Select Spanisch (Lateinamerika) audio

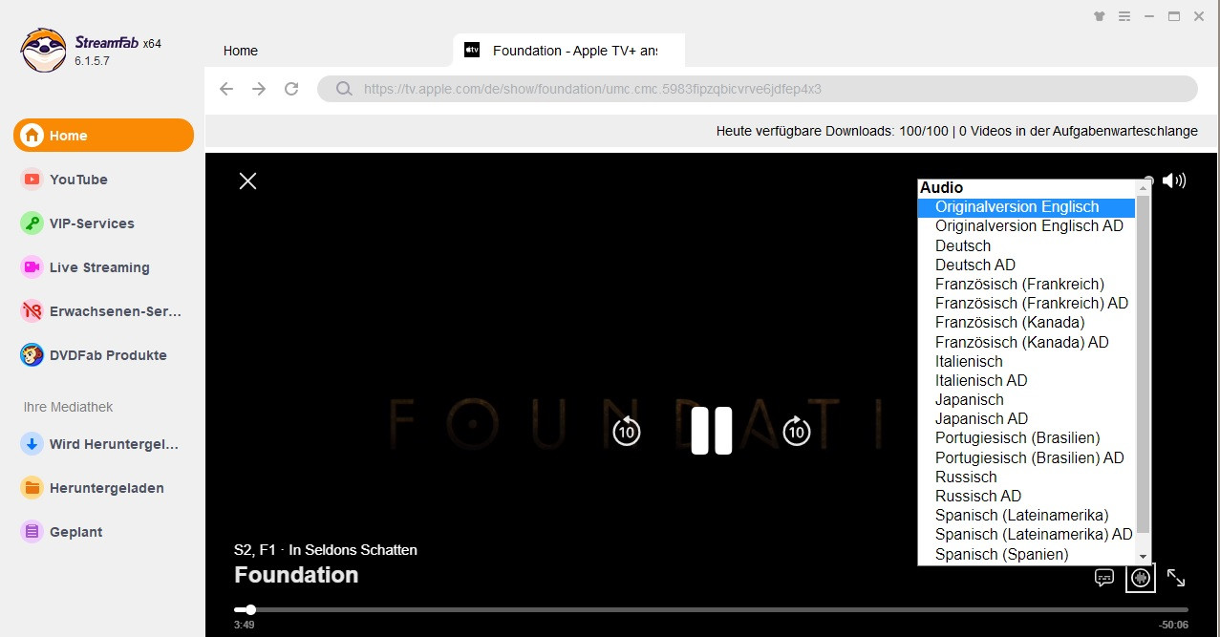coord(1026,516)
